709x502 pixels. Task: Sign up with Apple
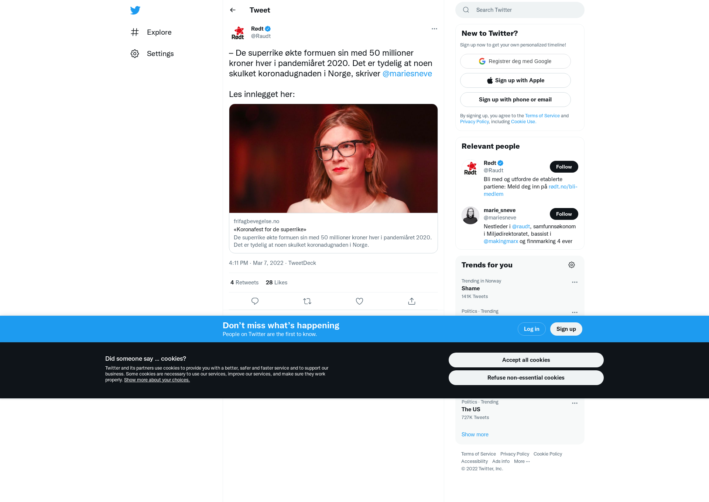tap(515, 80)
